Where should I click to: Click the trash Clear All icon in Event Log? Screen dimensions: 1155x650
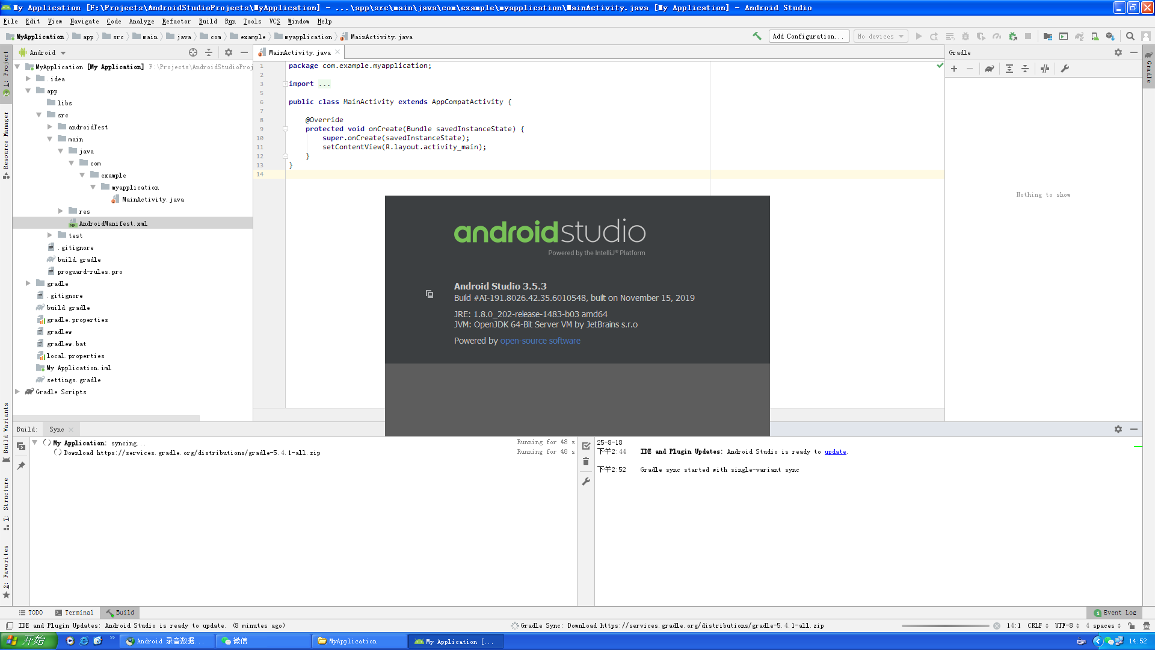pos(586,462)
